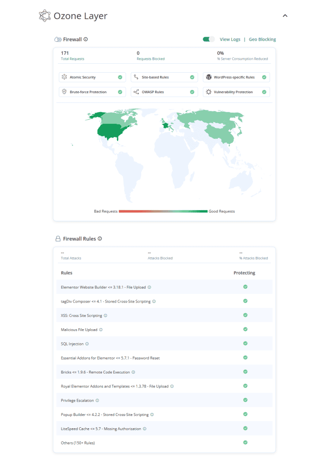This screenshot has width=327, height=463.
Task: Click the Privilege Escalation protecting check mark
Action: click(x=245, y=400)
